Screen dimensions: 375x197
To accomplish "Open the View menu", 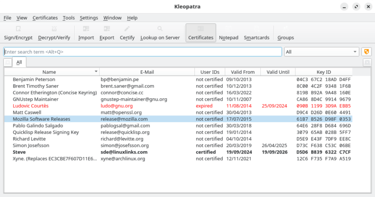I will tap(22, 18).
